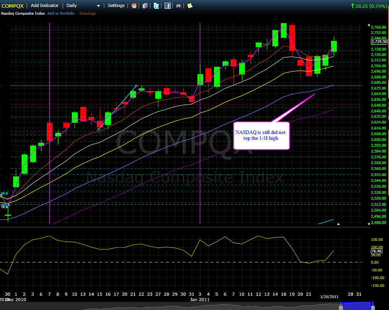389x310 pixels.
Task: Open the alarm clock price alert icon
Action: tap(134, 6)
